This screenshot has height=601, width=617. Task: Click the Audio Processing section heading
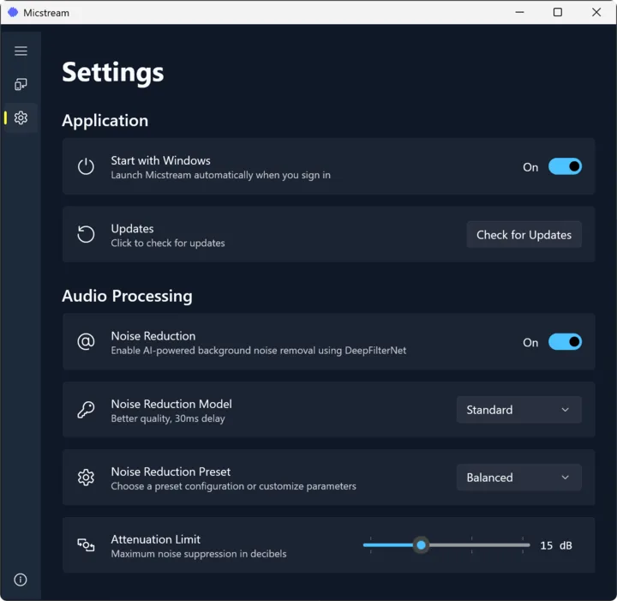tap(127, 296)
